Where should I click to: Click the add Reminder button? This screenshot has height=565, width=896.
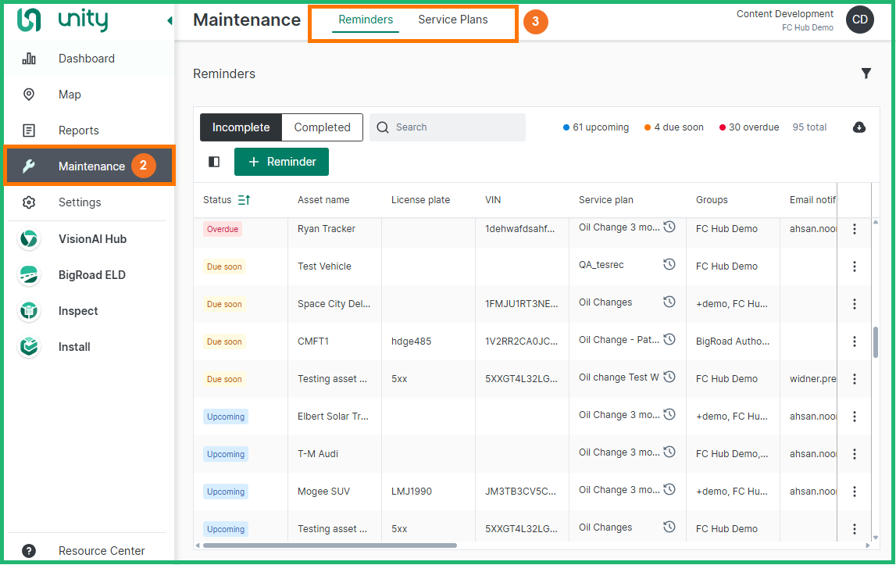[281, 162]
